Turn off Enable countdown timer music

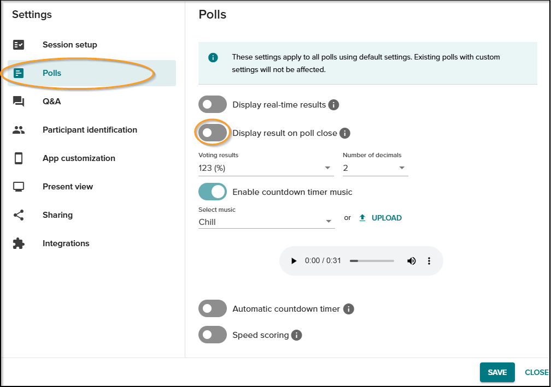click(213, 192)
